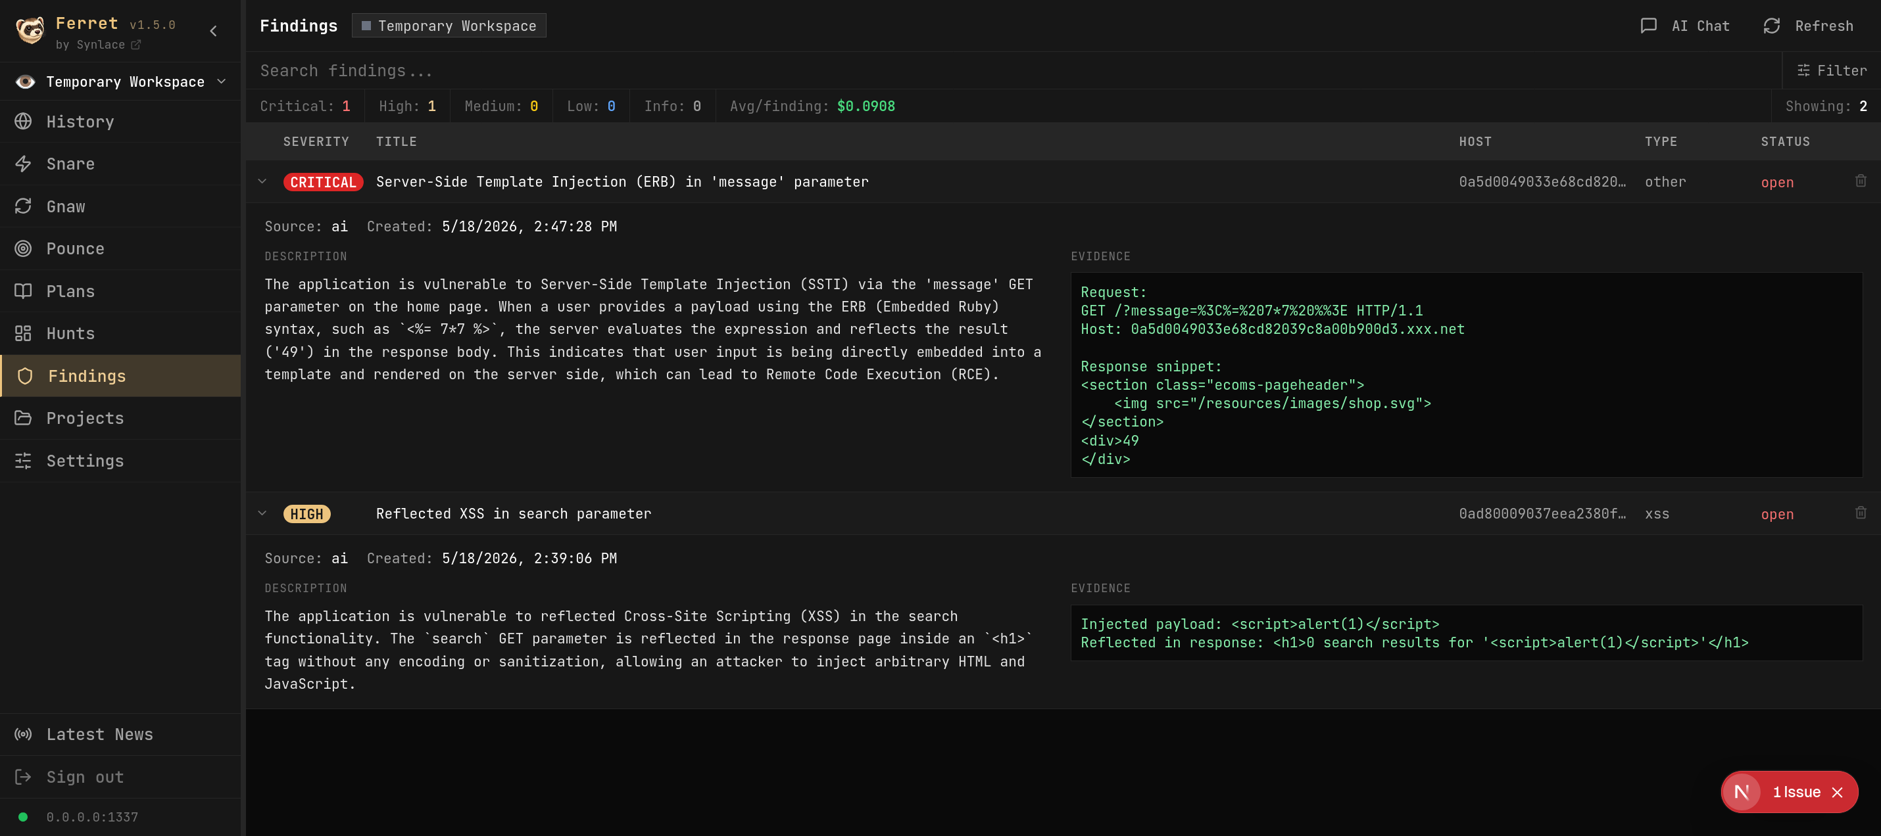The width and height of the screenshot is (1881, 836).
Task: Collapse the sidebar with the chevron
Action: [213, 31]
